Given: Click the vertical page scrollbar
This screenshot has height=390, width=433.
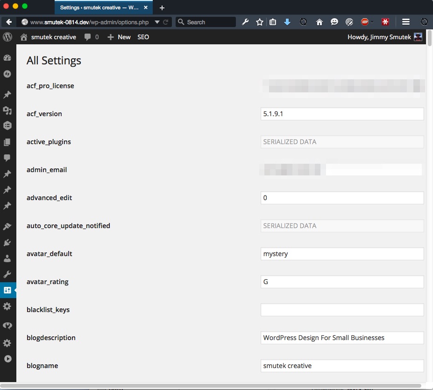Looking at the screenshot, I should [429, 39].
